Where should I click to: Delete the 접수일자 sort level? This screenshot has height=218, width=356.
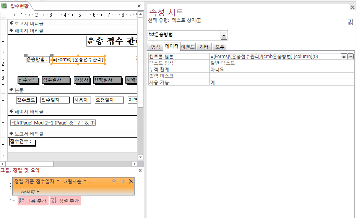point(131,181)
